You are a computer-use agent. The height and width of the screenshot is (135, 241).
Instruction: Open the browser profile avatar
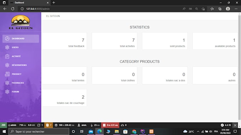point(228,9)
